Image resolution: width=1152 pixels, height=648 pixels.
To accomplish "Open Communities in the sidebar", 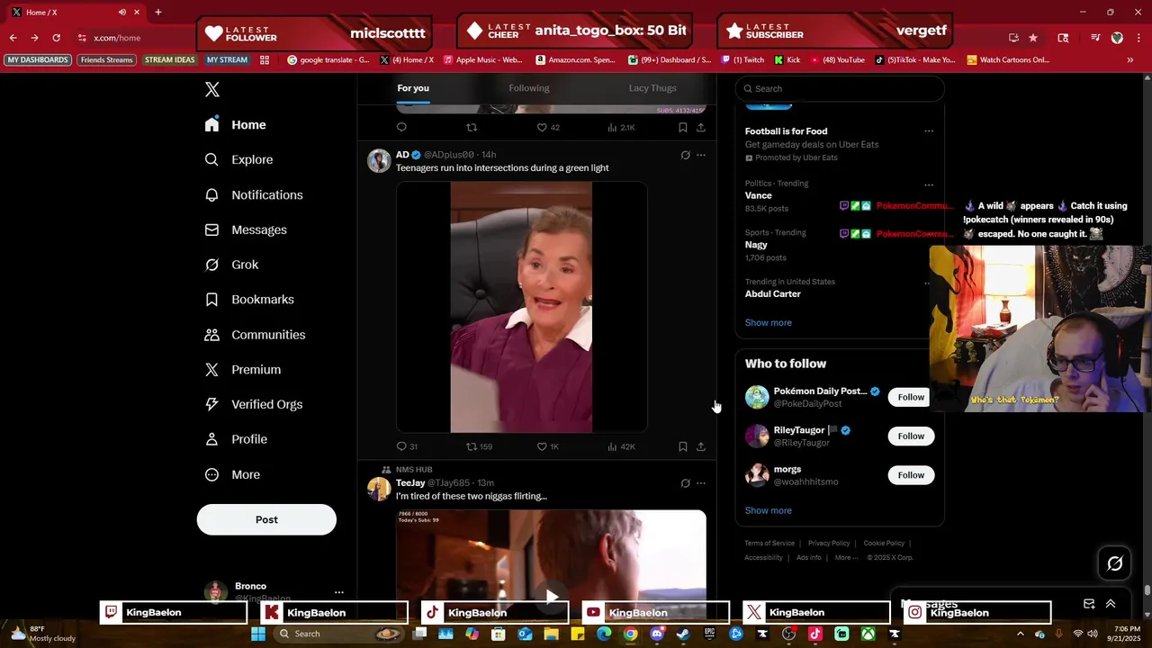I will (256, 335).
